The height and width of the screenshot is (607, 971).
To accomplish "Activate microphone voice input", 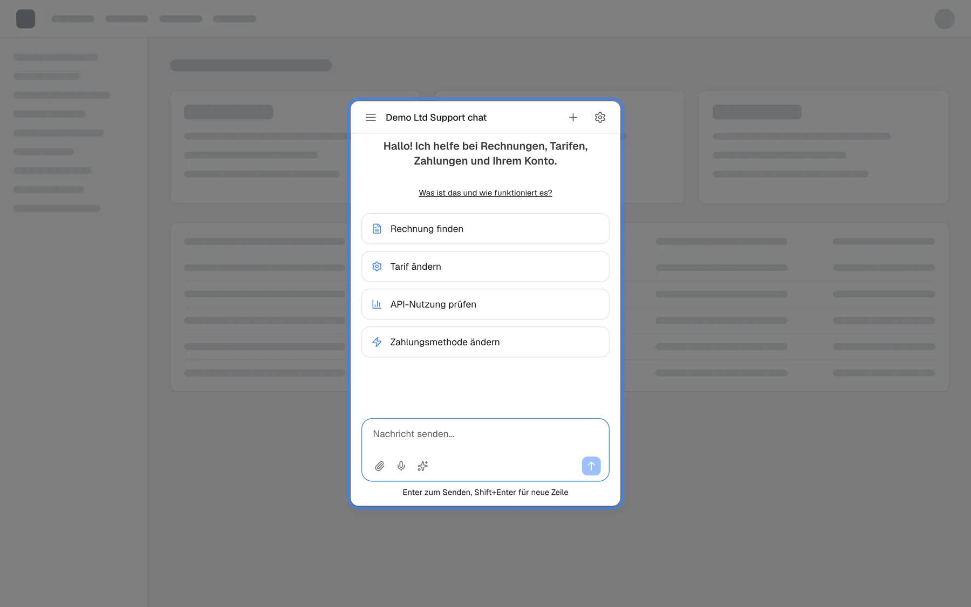I will point(401,466).
